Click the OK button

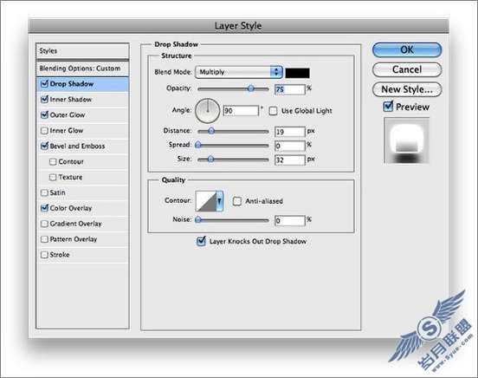407,49
